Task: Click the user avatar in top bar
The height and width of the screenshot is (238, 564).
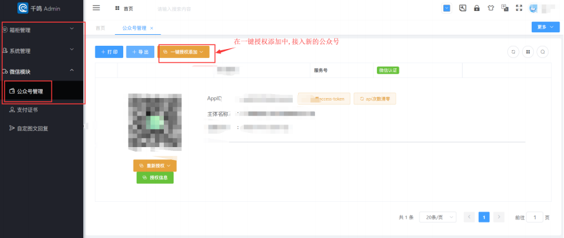Action: [533, 8]
